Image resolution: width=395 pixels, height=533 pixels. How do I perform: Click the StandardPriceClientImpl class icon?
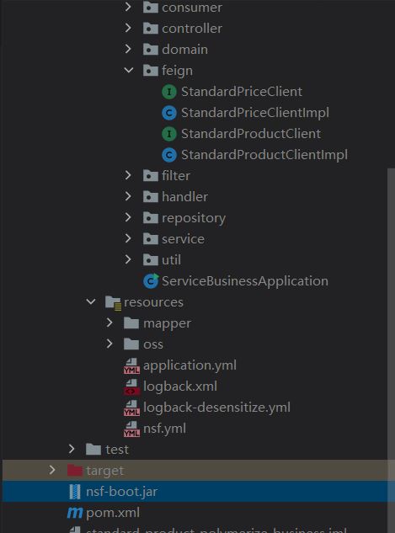169,113
